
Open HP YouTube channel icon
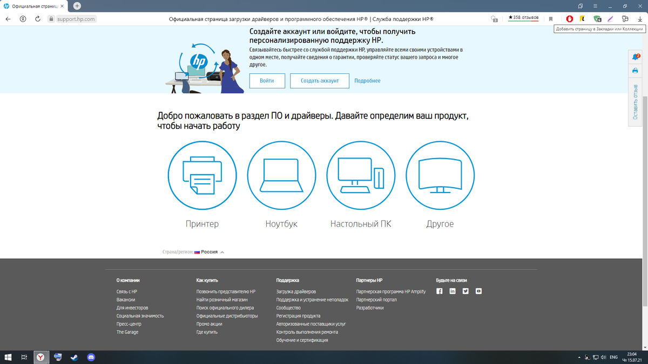tap(478, 291)
